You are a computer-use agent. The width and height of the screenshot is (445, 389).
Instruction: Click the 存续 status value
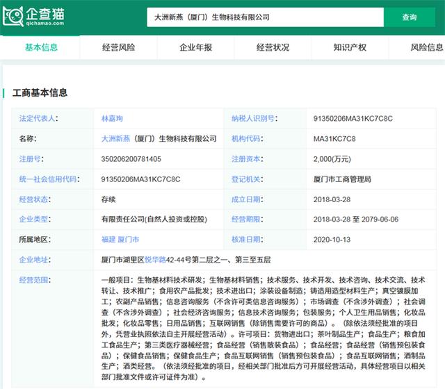[108, 199]
